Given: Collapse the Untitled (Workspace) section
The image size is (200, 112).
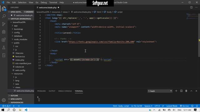Looking at the screenshot, I should [21, 19].
